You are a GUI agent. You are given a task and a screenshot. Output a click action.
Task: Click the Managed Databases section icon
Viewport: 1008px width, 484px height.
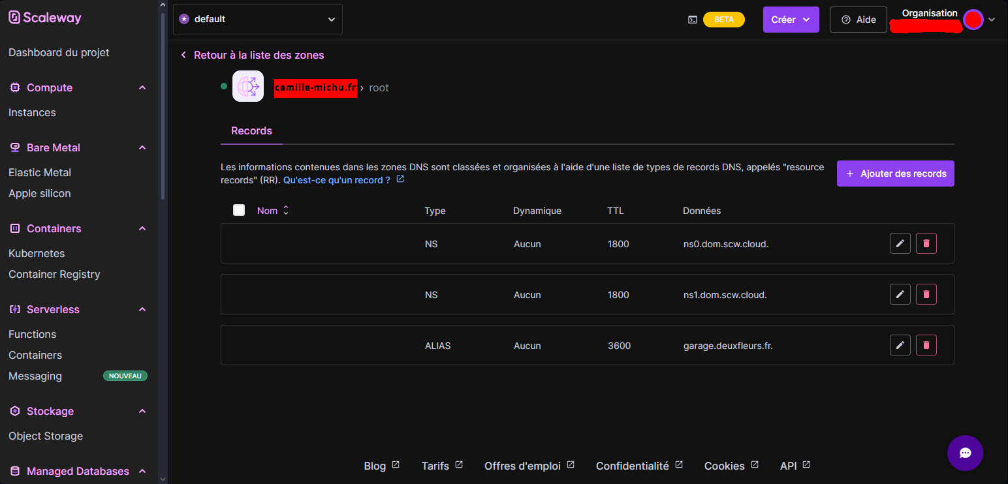[14, 471]
